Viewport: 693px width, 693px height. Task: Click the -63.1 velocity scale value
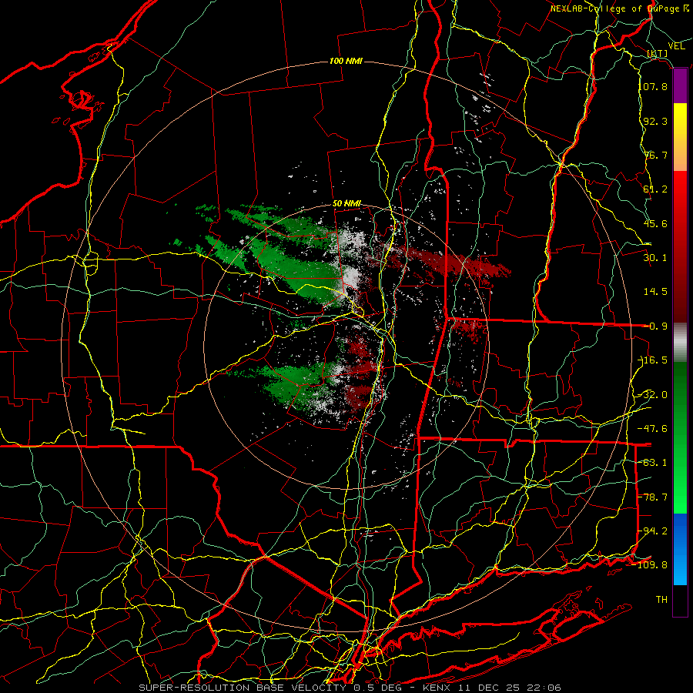(x=653, y=463)
